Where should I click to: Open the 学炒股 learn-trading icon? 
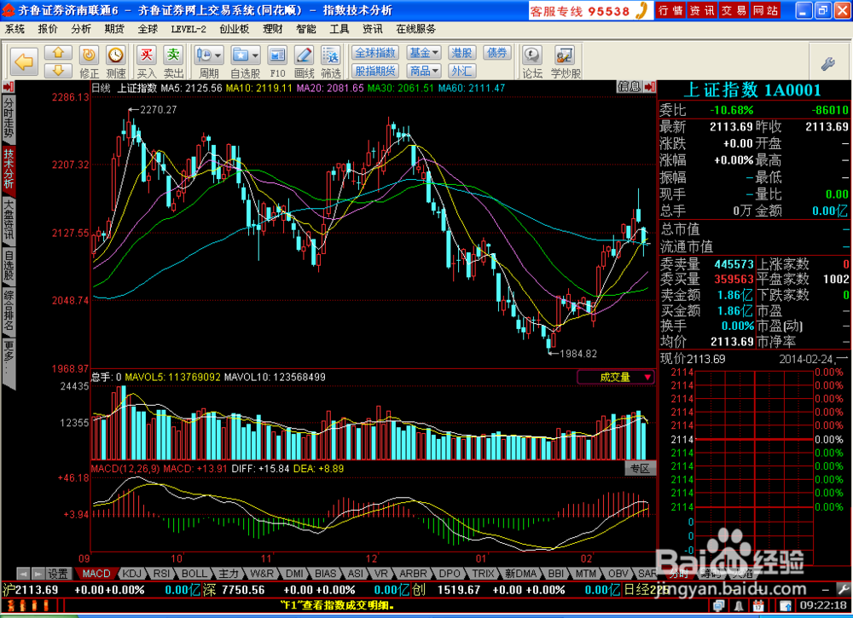coord(566,62)
